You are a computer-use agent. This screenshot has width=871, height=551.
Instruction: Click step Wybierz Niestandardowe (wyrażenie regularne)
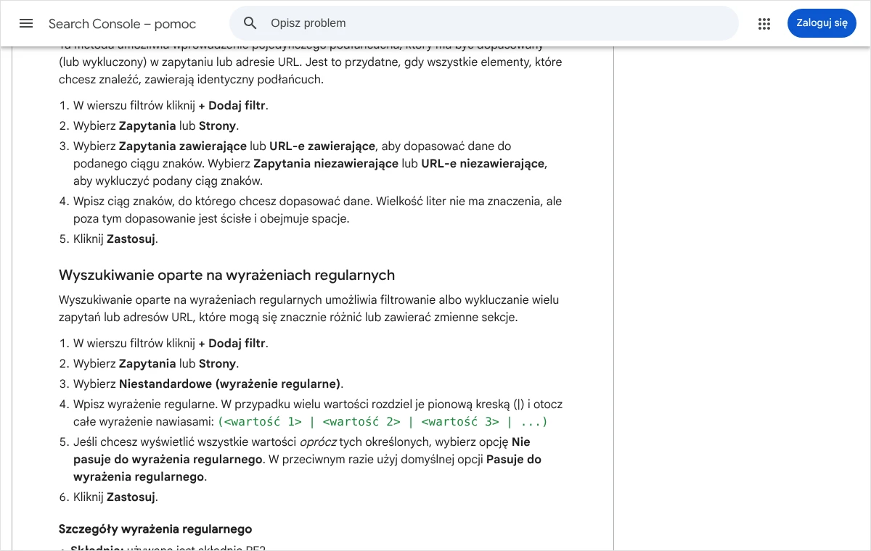coord(208,384)
